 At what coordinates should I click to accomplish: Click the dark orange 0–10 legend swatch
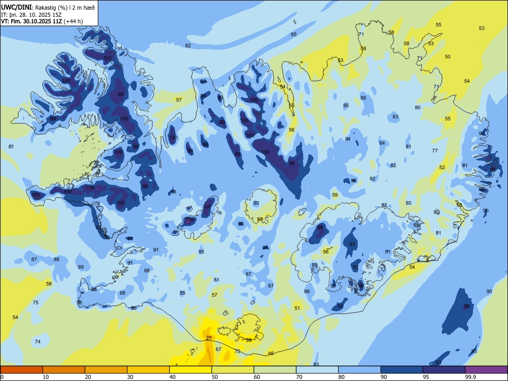pyautogui.click(x=21, y=370)
